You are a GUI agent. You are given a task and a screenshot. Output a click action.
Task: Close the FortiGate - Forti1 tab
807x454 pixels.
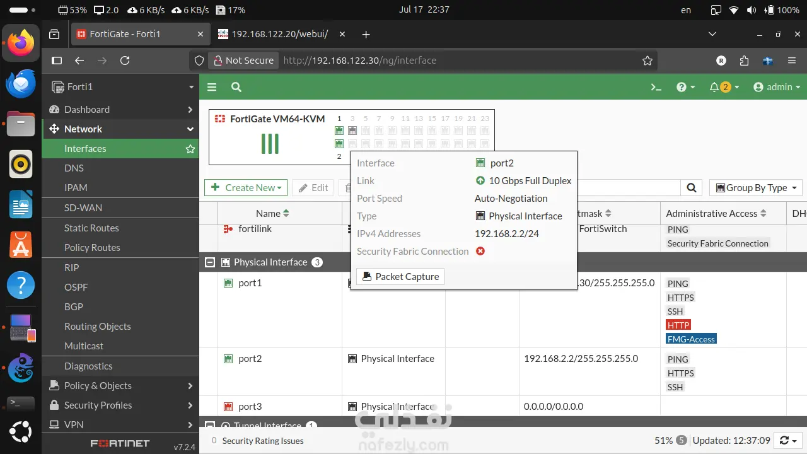[x=200, y=34]
